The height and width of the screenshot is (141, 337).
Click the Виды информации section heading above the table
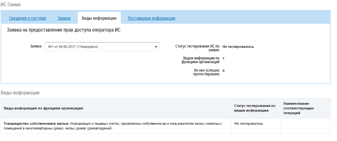(x=20, y=93)
